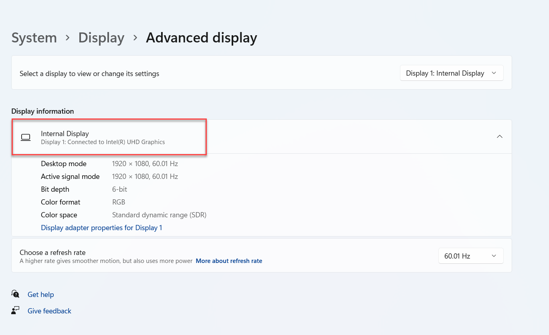
Task: Click the Advanced display page title
Action: (201, 38)
